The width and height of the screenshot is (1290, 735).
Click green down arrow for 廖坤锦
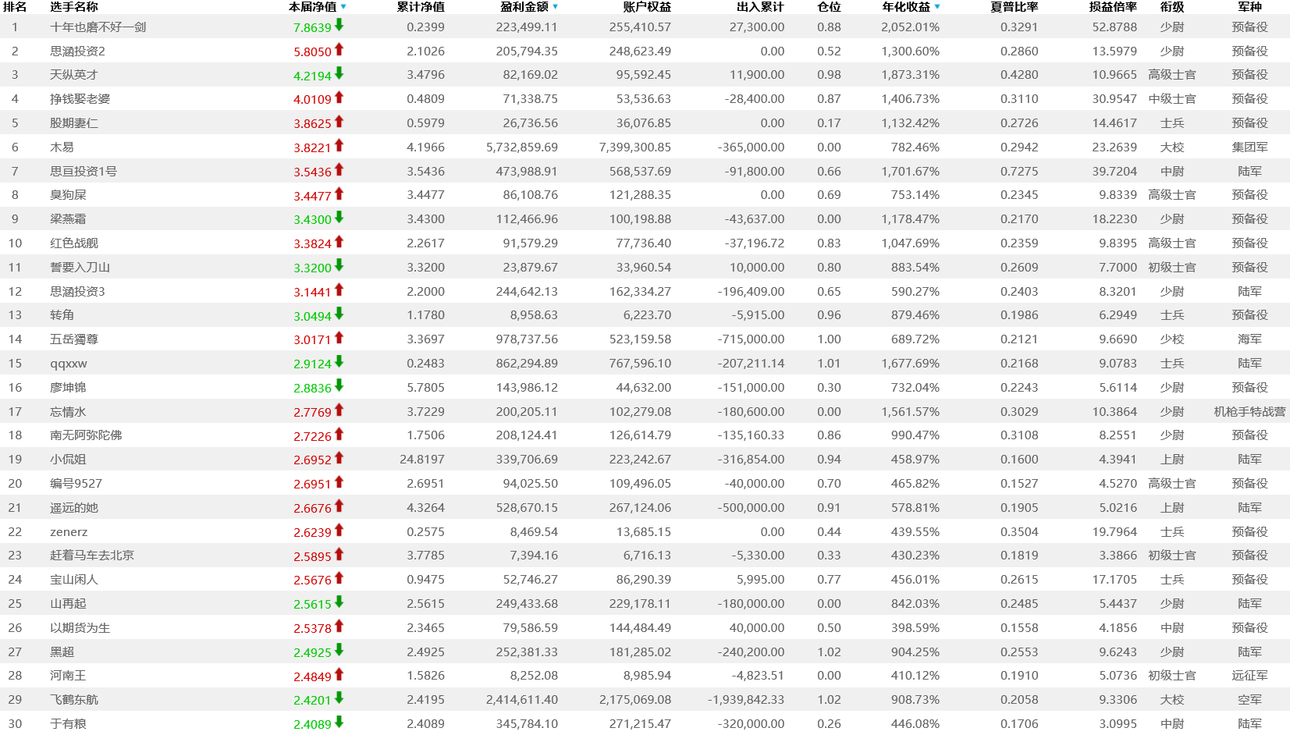(339, 385)
